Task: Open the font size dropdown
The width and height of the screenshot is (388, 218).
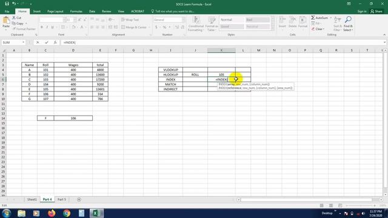Action: tap(75, 20)
